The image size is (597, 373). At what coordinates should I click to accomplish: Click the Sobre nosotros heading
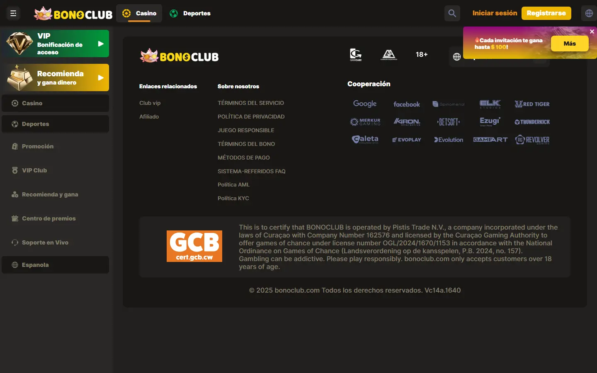click(x=238, y=86)
